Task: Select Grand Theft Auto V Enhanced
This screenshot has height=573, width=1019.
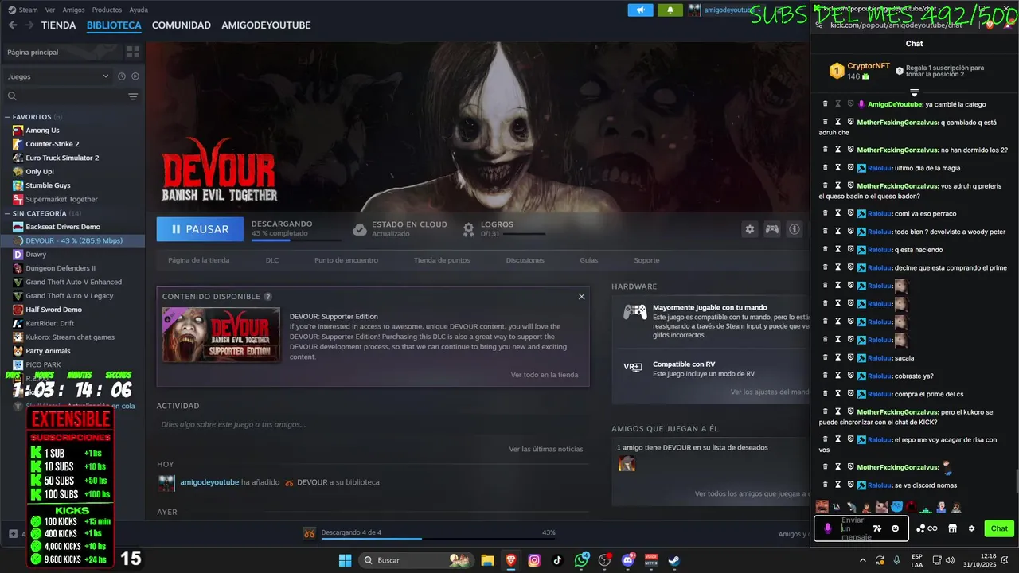Action: 72,282
